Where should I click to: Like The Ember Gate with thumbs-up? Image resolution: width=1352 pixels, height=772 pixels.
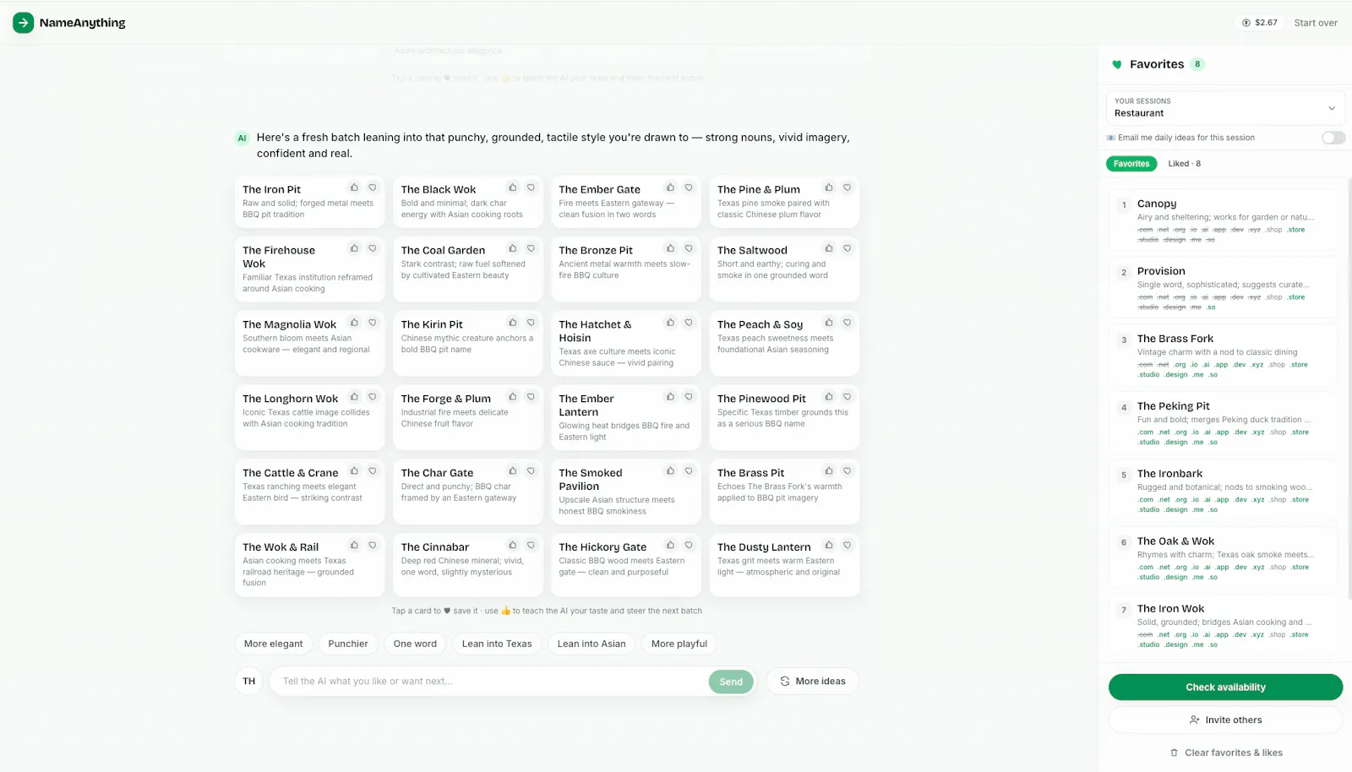[x=670, y=188]
